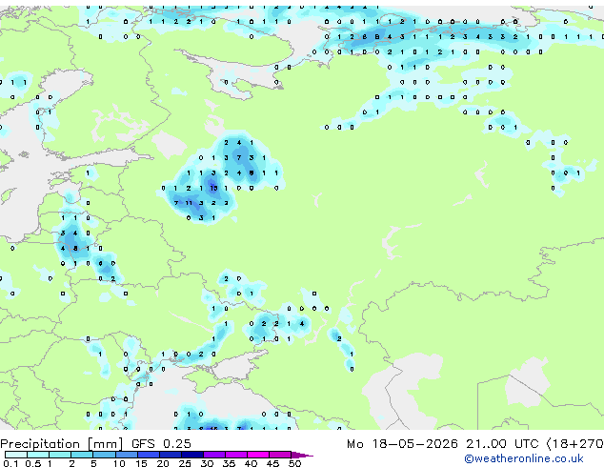Click the legend scale label '0.5'

click(x=33, y=463)
